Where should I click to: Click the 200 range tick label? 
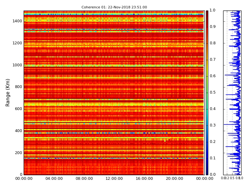click(18, 153)
